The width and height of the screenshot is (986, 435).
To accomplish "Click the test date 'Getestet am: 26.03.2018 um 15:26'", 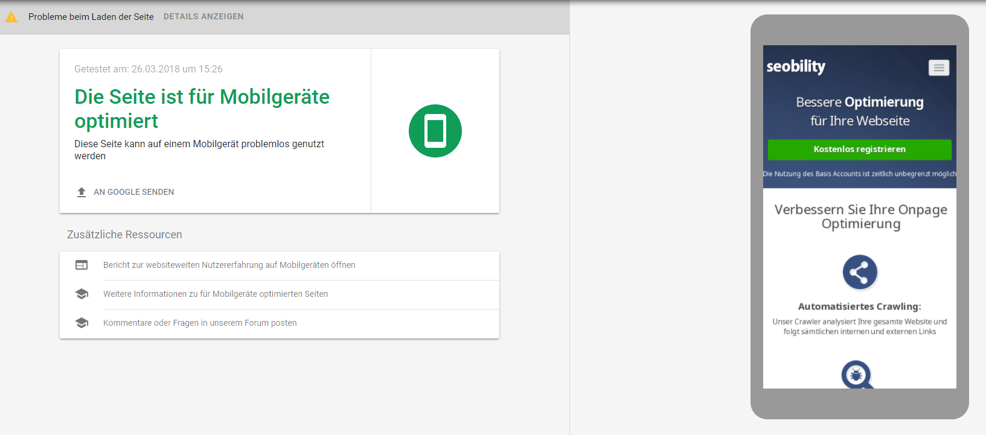I will 149,69.
